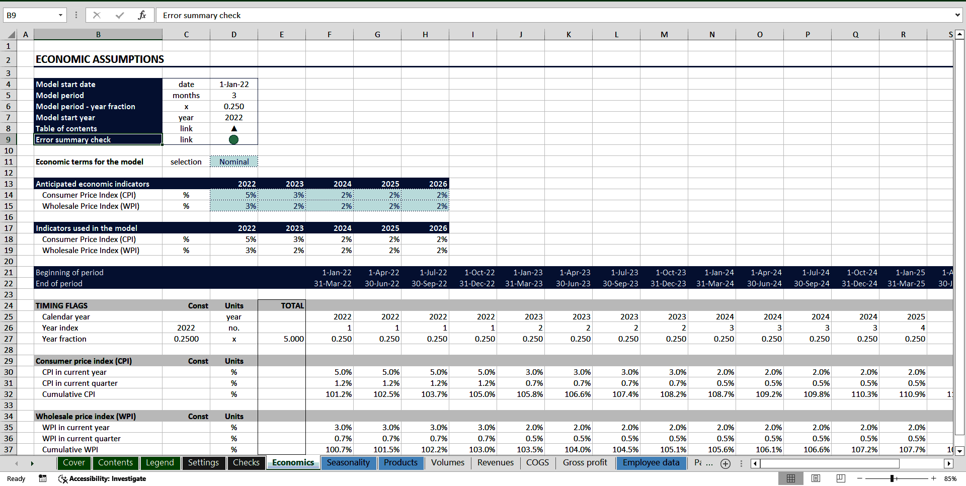Click the formula bar text
This screenshot has height=486, width=966.
[202, 15]
